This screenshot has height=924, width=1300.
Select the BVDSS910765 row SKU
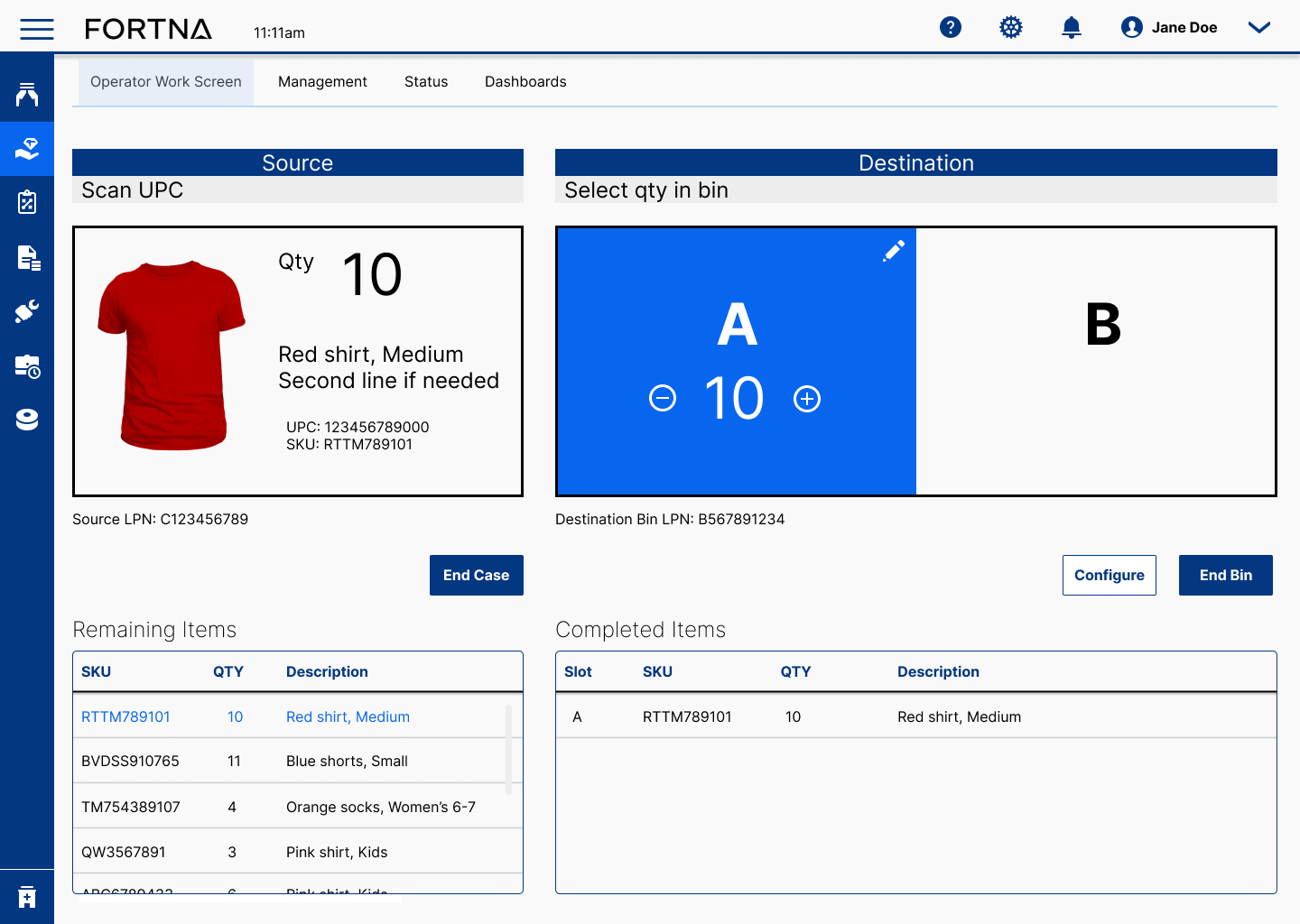coord(130,761)
